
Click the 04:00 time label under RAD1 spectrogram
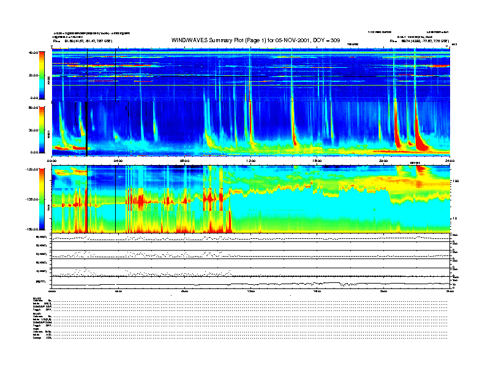[118, 161]
